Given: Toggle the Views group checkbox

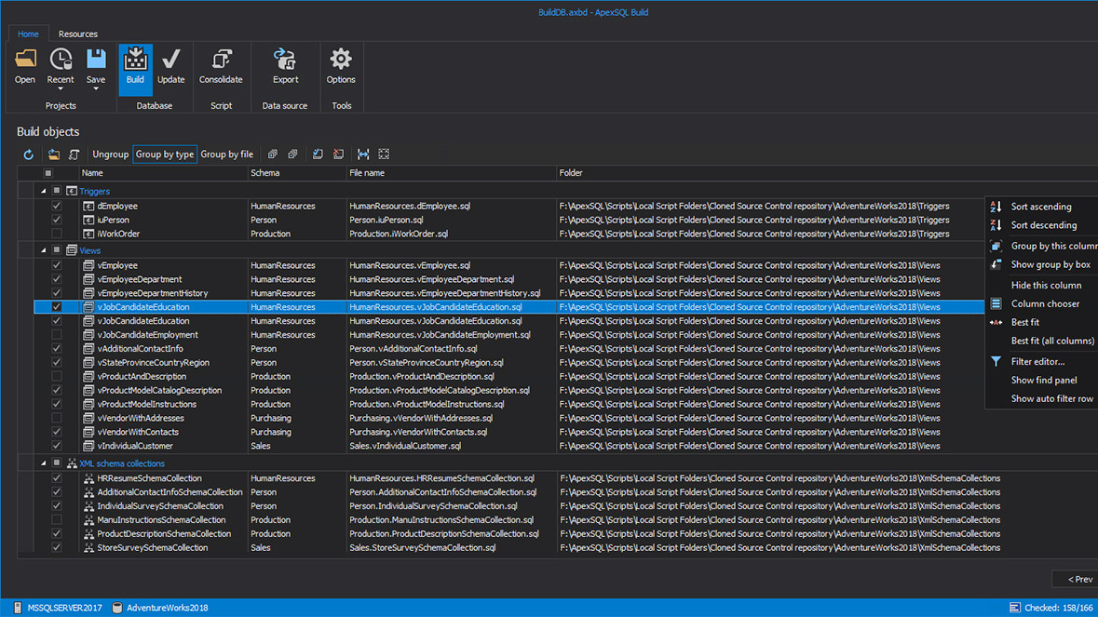Looking at the screenshot, I should click(x=57, y=250).
